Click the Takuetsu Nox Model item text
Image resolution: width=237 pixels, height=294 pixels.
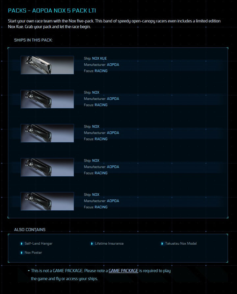(x=181, y=243)
